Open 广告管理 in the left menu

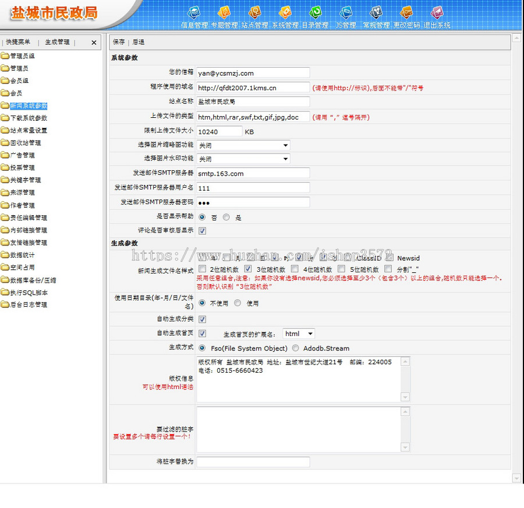[22, 155]
